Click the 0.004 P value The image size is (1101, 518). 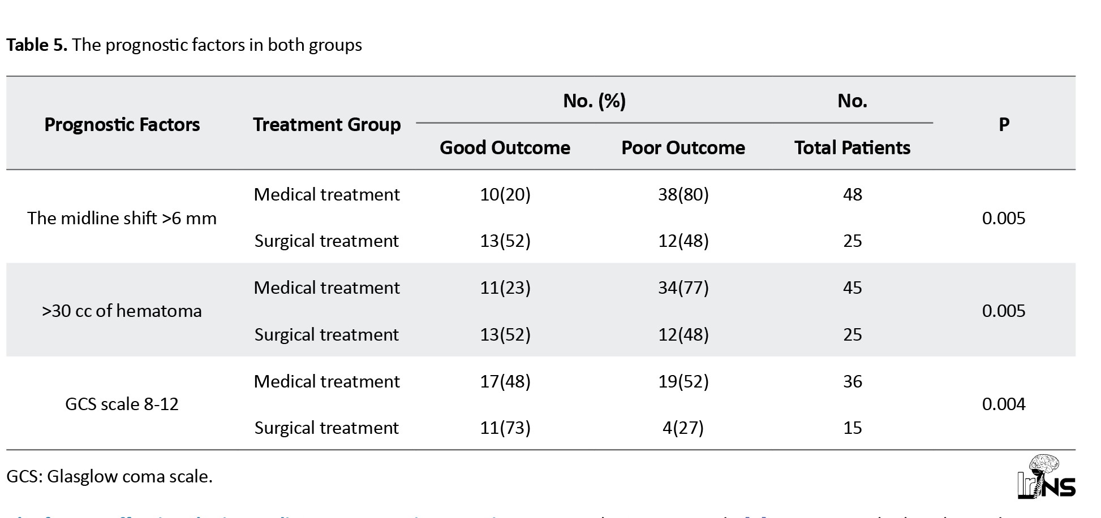point(1004,404)
